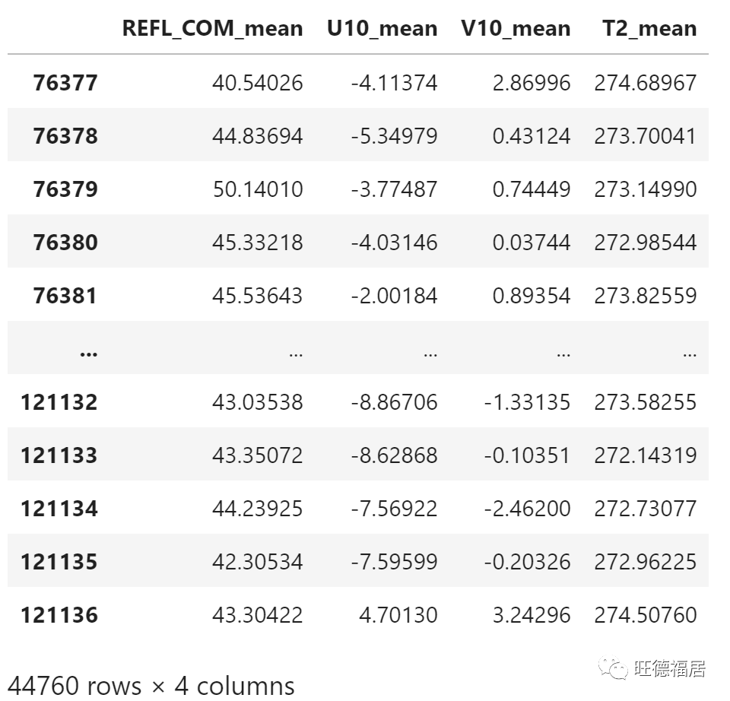Click the cell with value 50.14010
This screenshot has width=730, height=701.
[259, 189]
